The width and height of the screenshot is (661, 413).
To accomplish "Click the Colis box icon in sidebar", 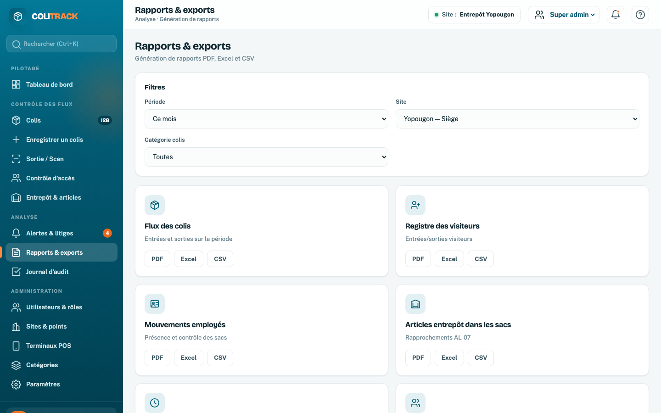I will [x=16, y=120].
